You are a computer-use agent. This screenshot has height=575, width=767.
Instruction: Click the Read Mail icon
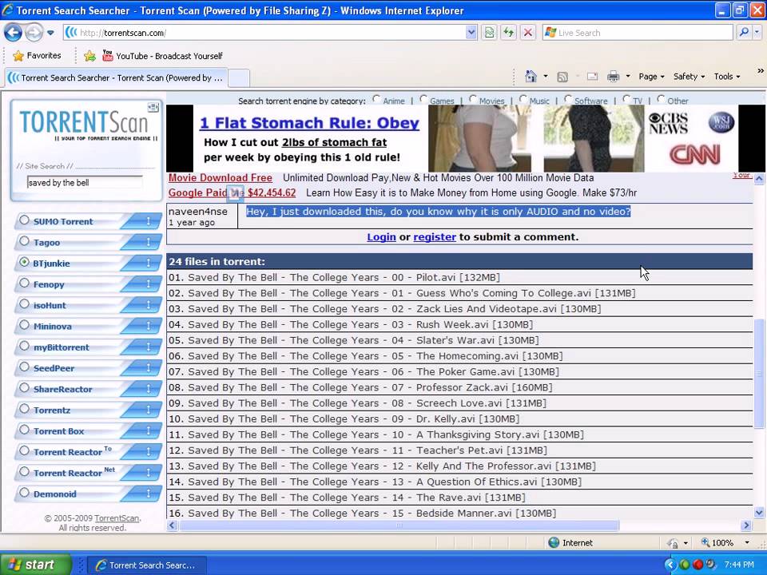pos(592,77)
